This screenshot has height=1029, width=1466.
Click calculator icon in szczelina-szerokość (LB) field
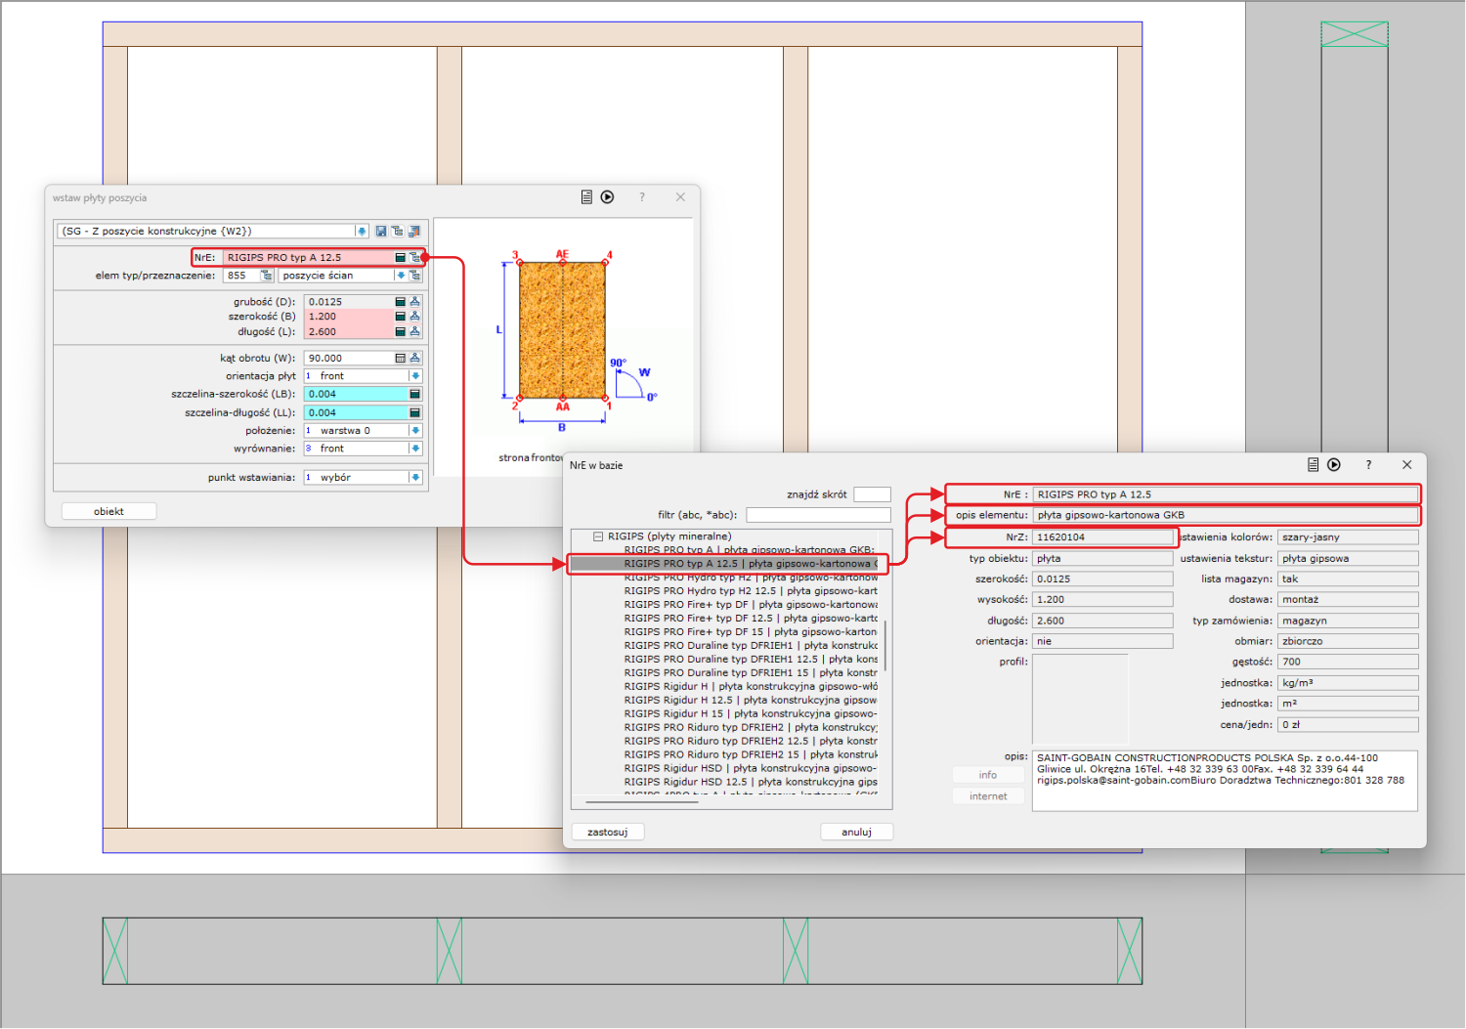[414, 395]
